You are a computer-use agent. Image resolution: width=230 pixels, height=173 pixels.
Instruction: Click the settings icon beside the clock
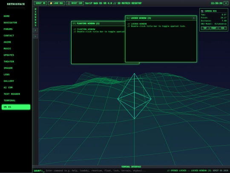(226, 3)
